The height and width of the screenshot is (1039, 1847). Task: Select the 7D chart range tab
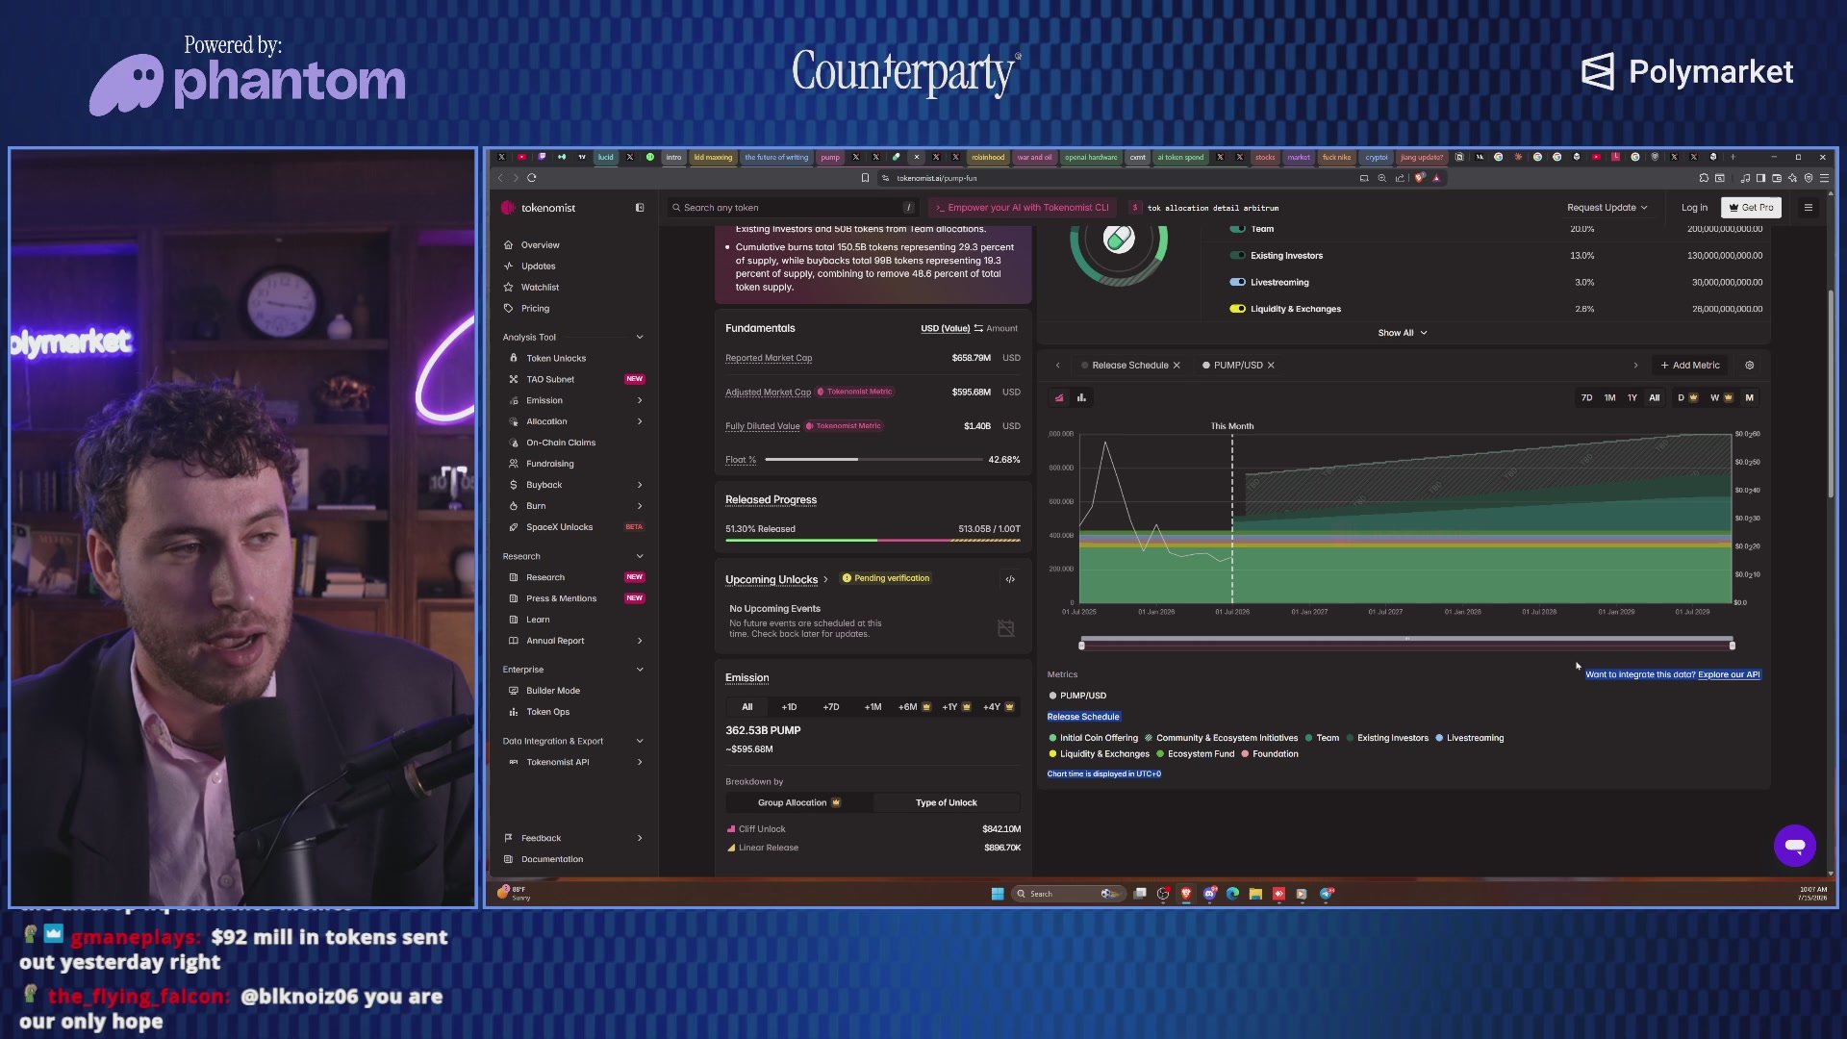pyautogui.click(x=1586, y=398)
